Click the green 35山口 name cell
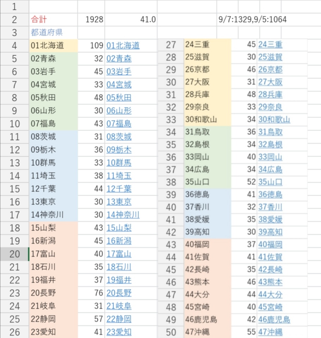Image resolution: width=321 pixels, height=338 pixels. (x=207, y=182)
